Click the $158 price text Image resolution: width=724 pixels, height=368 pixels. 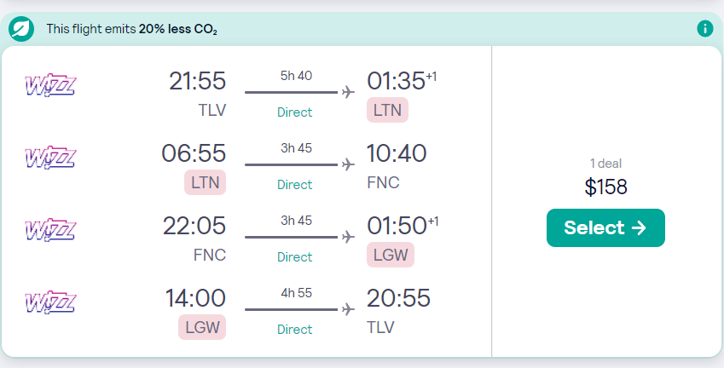[605, 187]
